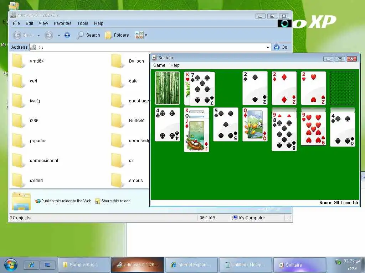Toggle the Folders pane button
The width and height of the screenshot is (365, 273).
pos(117,35)
